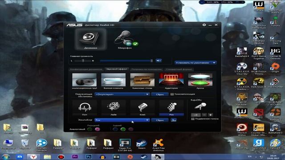Open Premiere Pro from the taskbar

[x=75, y=157]
